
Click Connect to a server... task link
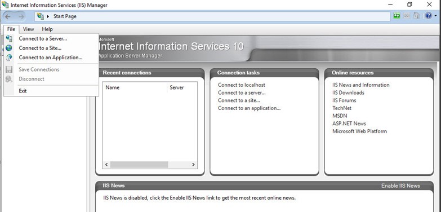point(242,92)
